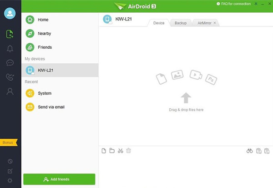Viewport: 273px width, 188px height.
Task: Open the call logs phone icon
Action: (10, 77)
